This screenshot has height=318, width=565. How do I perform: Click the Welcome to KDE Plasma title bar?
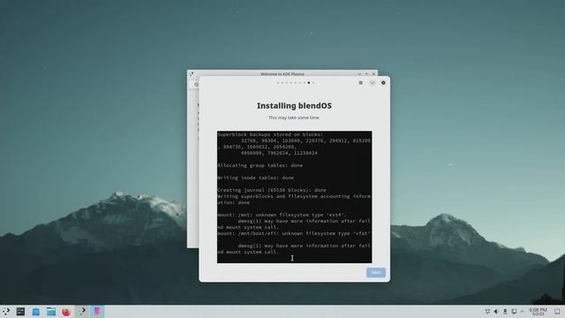(282, 73)
